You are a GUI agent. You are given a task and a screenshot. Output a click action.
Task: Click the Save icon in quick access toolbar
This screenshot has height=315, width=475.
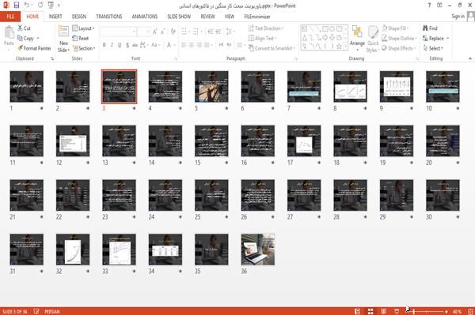click(x=17, y=6)
